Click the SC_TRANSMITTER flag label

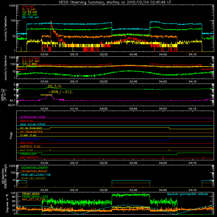point(31,132)
